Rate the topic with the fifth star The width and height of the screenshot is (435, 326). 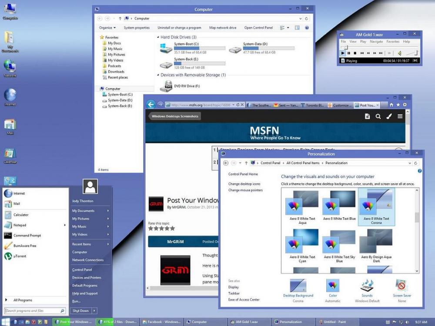pyautogui.click(x=173, y=228)
